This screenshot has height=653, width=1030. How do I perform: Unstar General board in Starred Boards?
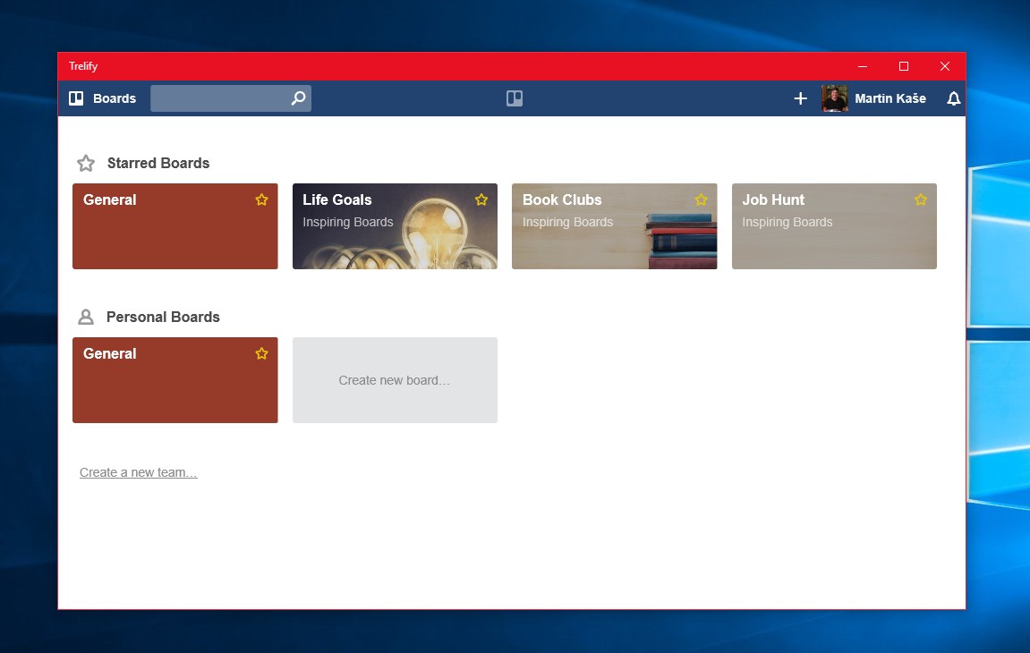tap(261, 199)
